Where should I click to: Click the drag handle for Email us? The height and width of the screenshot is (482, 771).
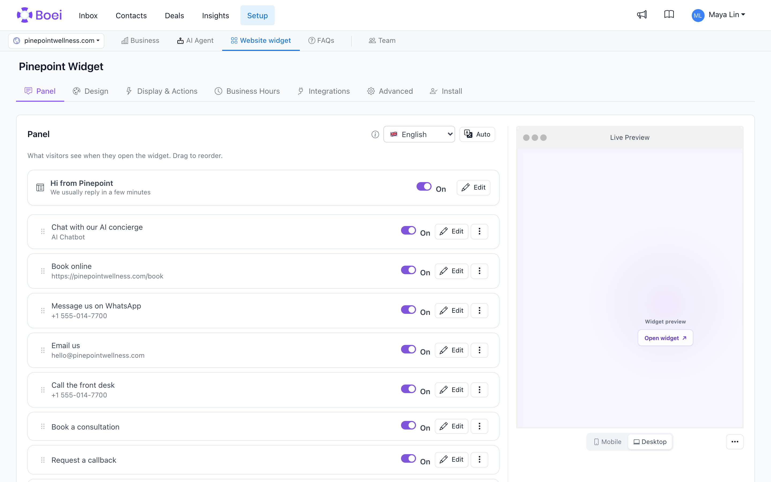(43, 350)
